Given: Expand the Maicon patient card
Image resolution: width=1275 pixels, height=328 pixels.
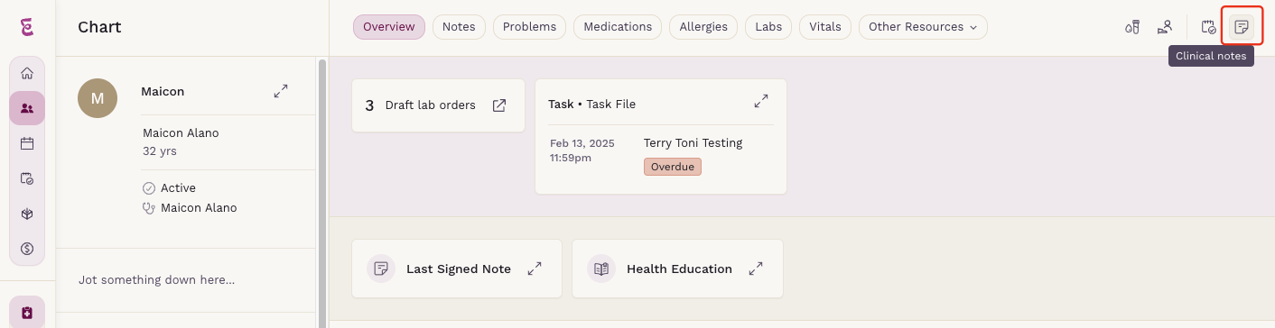Looking at the screenshot, I should 281,91.
